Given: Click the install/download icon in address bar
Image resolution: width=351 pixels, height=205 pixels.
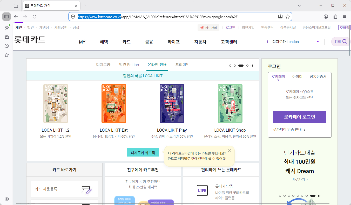Looking at the screenshot, I should (280, 17).
